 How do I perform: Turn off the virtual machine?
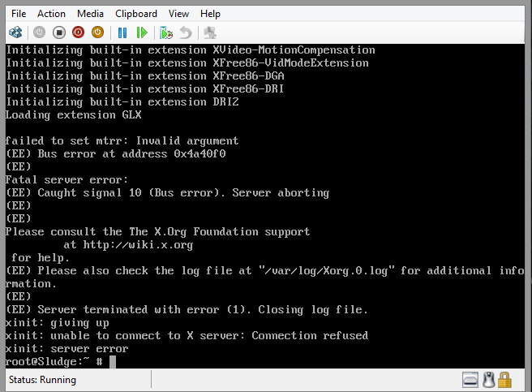click(x=58, y=32)
